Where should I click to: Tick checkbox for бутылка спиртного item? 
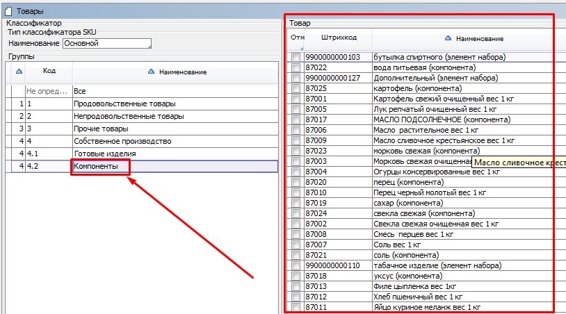coord(296,57)
